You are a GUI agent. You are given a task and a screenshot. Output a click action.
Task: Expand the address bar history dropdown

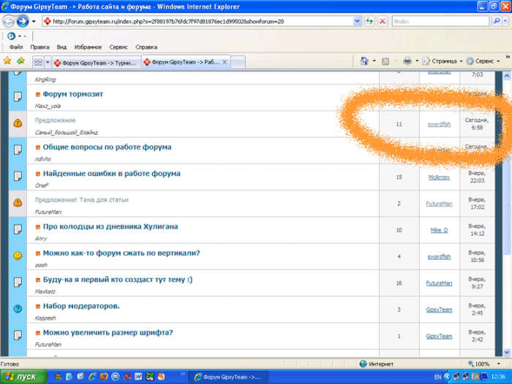click(x=357, y=21)
